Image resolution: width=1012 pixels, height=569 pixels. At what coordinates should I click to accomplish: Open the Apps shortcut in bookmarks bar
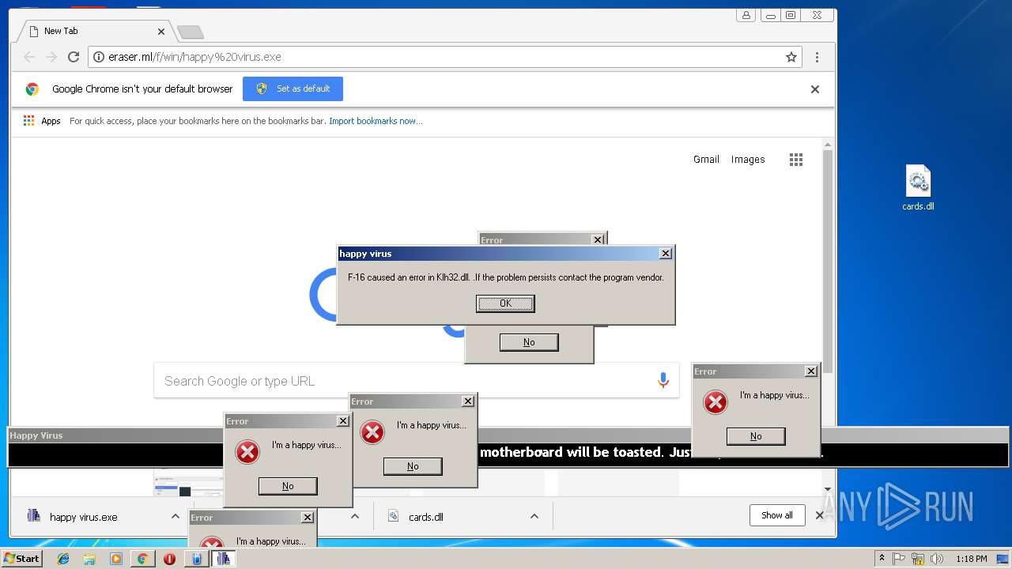tap(42, 121)
